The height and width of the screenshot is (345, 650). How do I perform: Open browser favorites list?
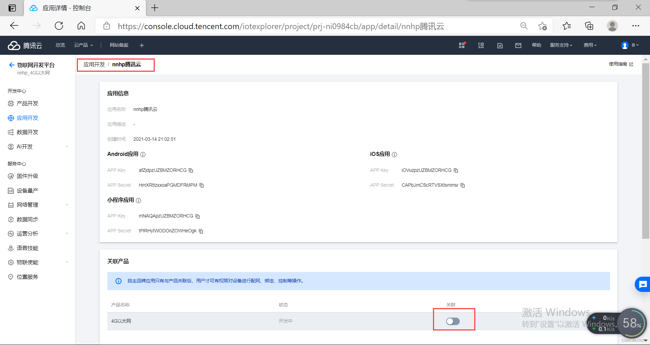pyautogui.click(x=567, y=26)
